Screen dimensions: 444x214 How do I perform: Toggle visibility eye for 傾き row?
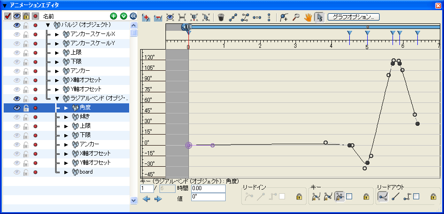coord(17,117)
